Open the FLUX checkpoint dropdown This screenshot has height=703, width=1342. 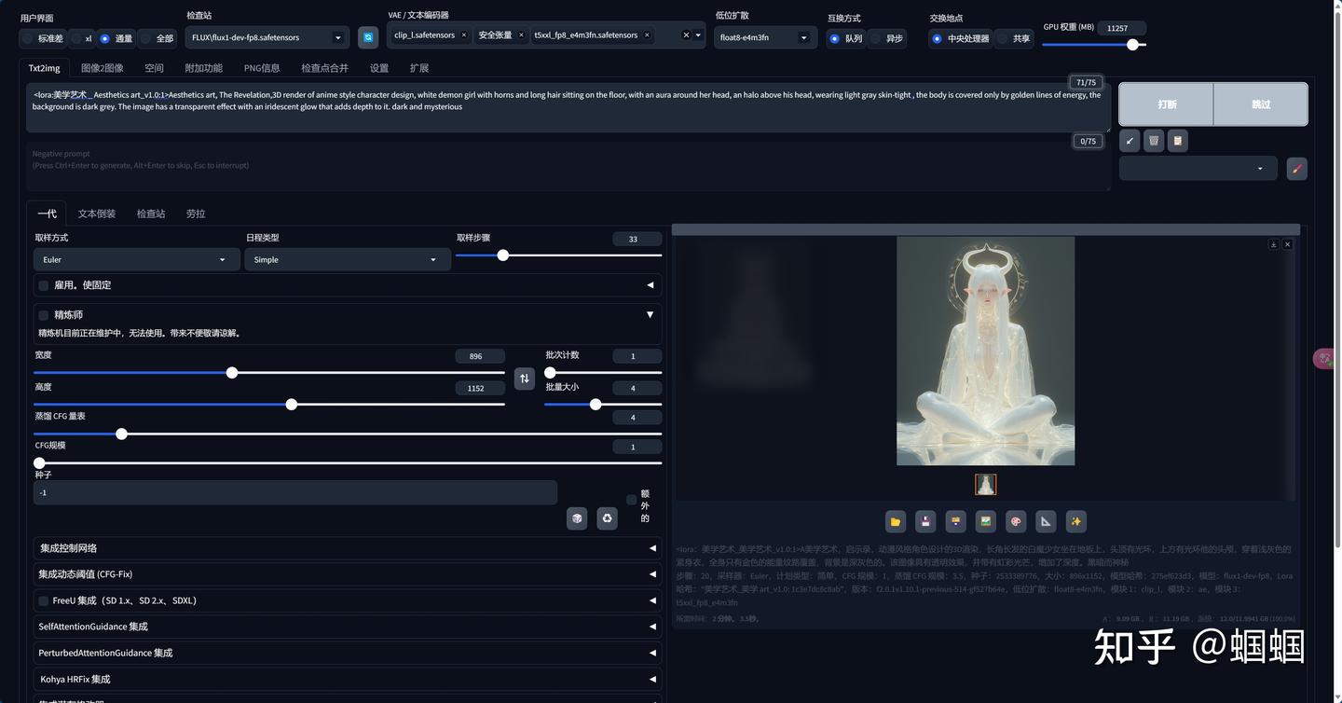(x=267, y=37)
